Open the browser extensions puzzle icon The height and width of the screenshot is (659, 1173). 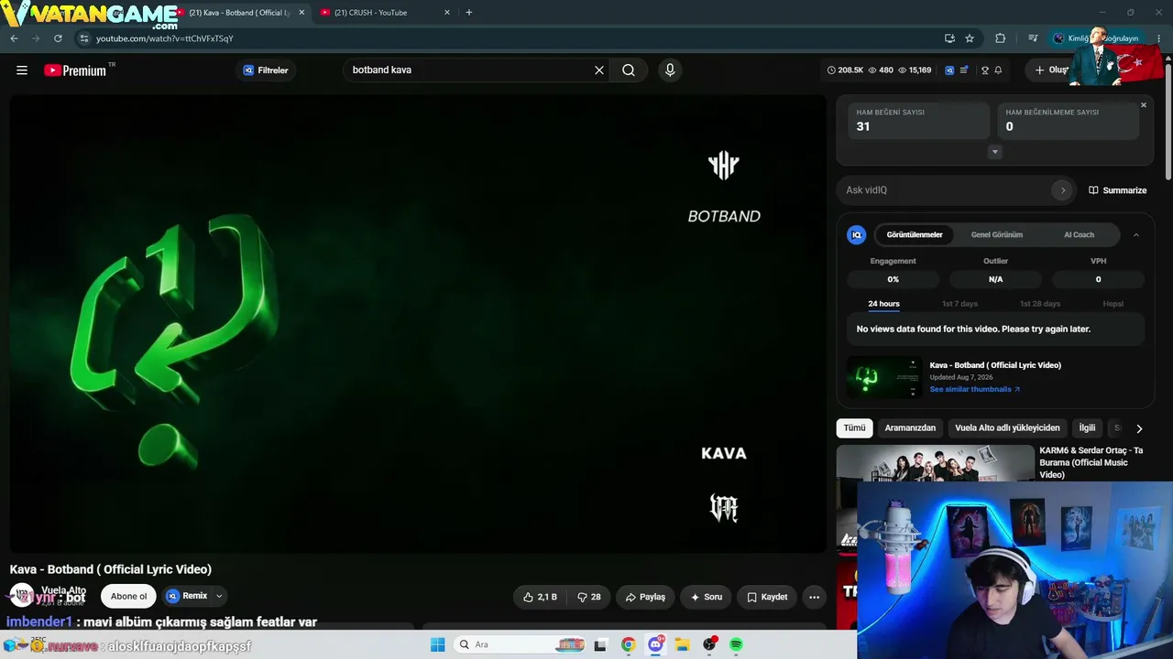[1000, 38]
